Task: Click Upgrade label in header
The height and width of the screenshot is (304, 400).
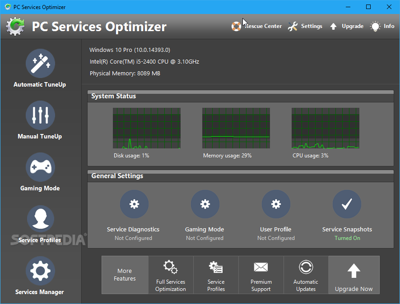Action: (x=353, y=26)
